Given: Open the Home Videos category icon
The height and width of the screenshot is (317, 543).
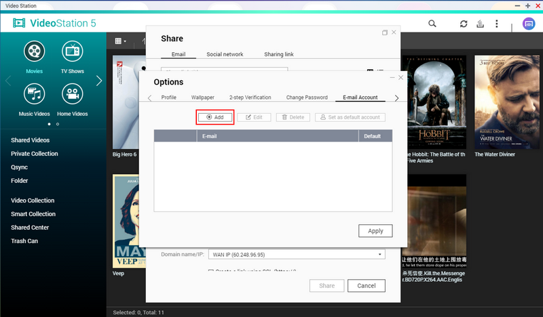Looking at the screenshot, I should pyautogui.click(x=72, y=94).
